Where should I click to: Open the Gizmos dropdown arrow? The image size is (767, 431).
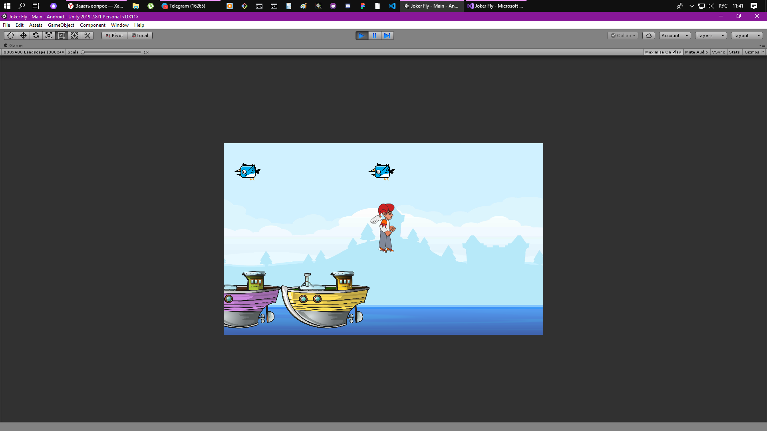click(763, 52)
